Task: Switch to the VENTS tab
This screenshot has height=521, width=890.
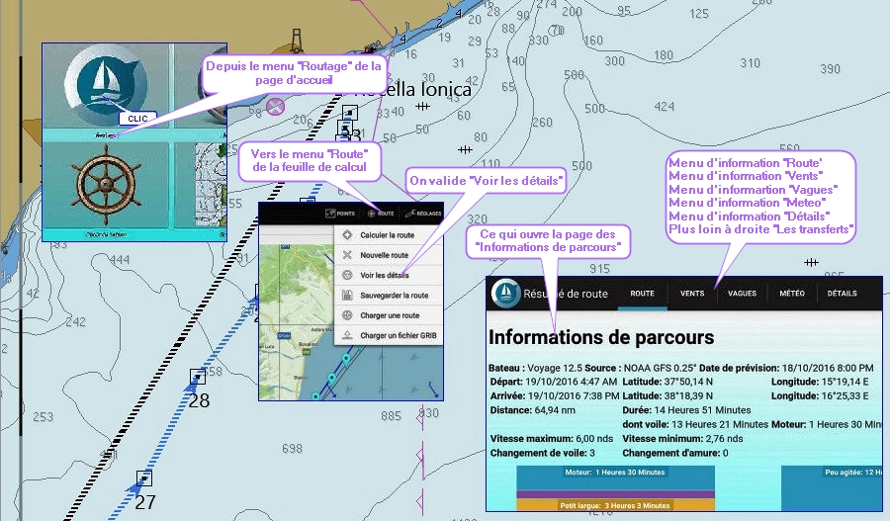Action: [692, 294]
